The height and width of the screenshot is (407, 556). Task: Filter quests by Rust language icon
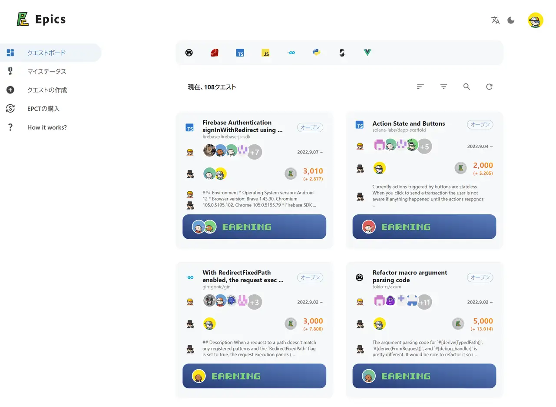189,53
